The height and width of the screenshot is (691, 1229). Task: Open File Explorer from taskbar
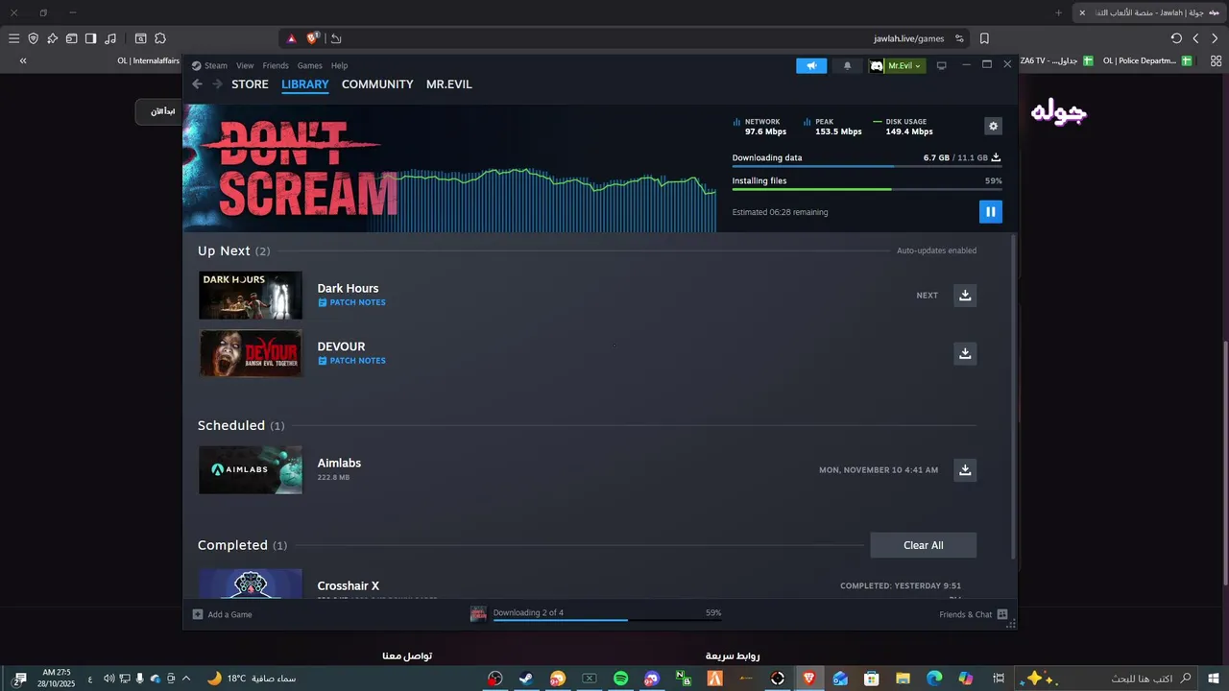pos(903,679)
